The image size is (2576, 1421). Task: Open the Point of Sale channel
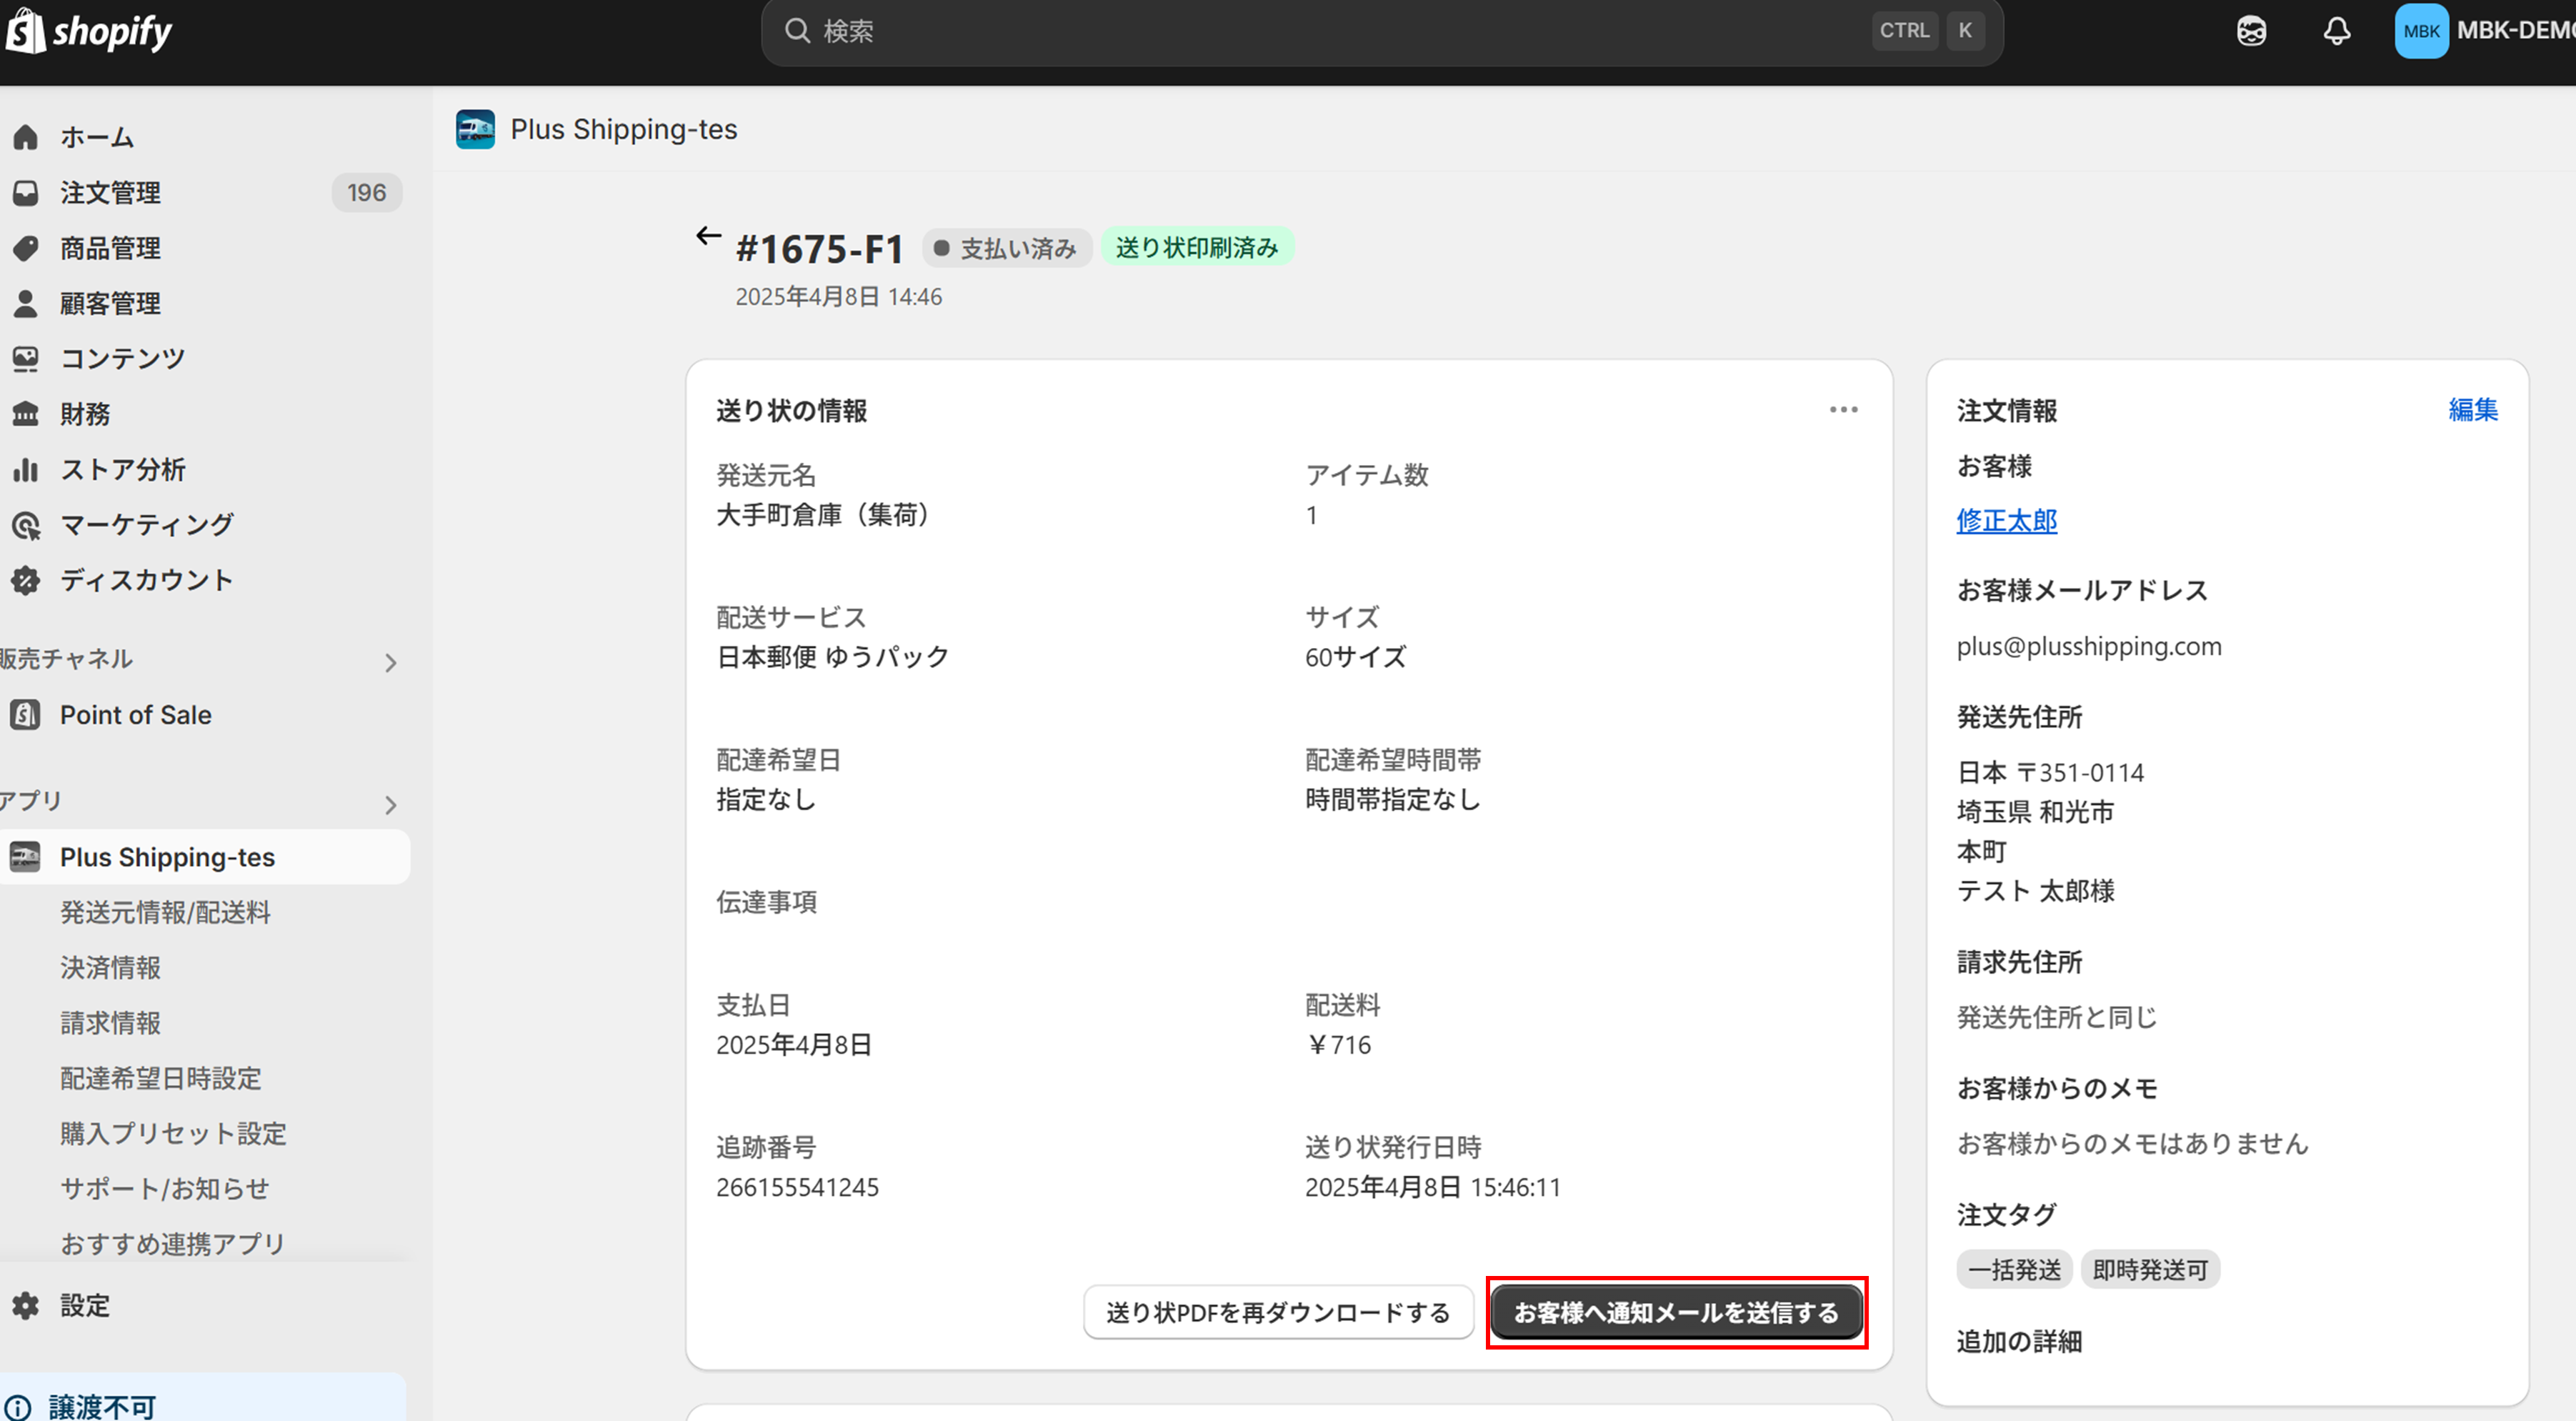click(135, 715)
